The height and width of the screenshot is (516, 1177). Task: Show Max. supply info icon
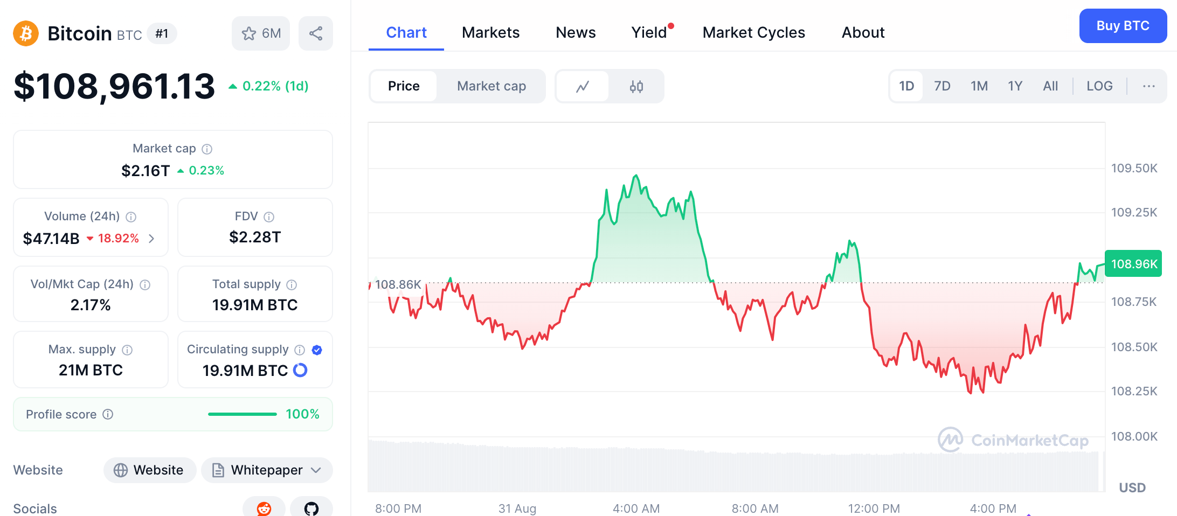tap(127, 350)
